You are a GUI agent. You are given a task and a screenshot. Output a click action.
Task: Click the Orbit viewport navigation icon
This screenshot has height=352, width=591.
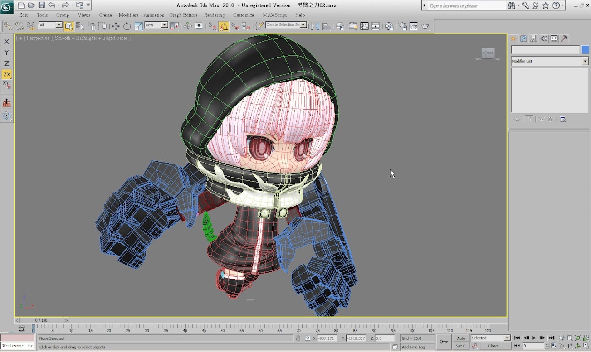(x=578, y=346)
